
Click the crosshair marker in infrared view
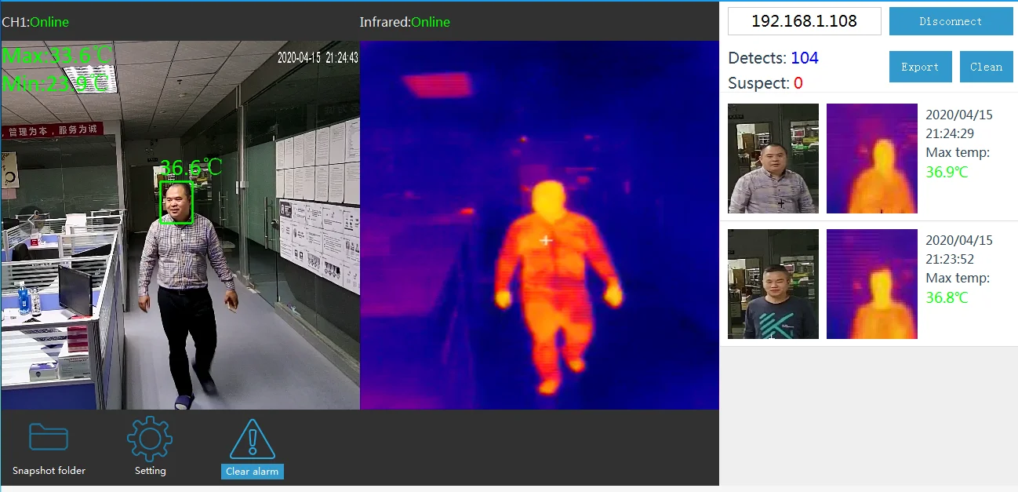coord(547,240)
